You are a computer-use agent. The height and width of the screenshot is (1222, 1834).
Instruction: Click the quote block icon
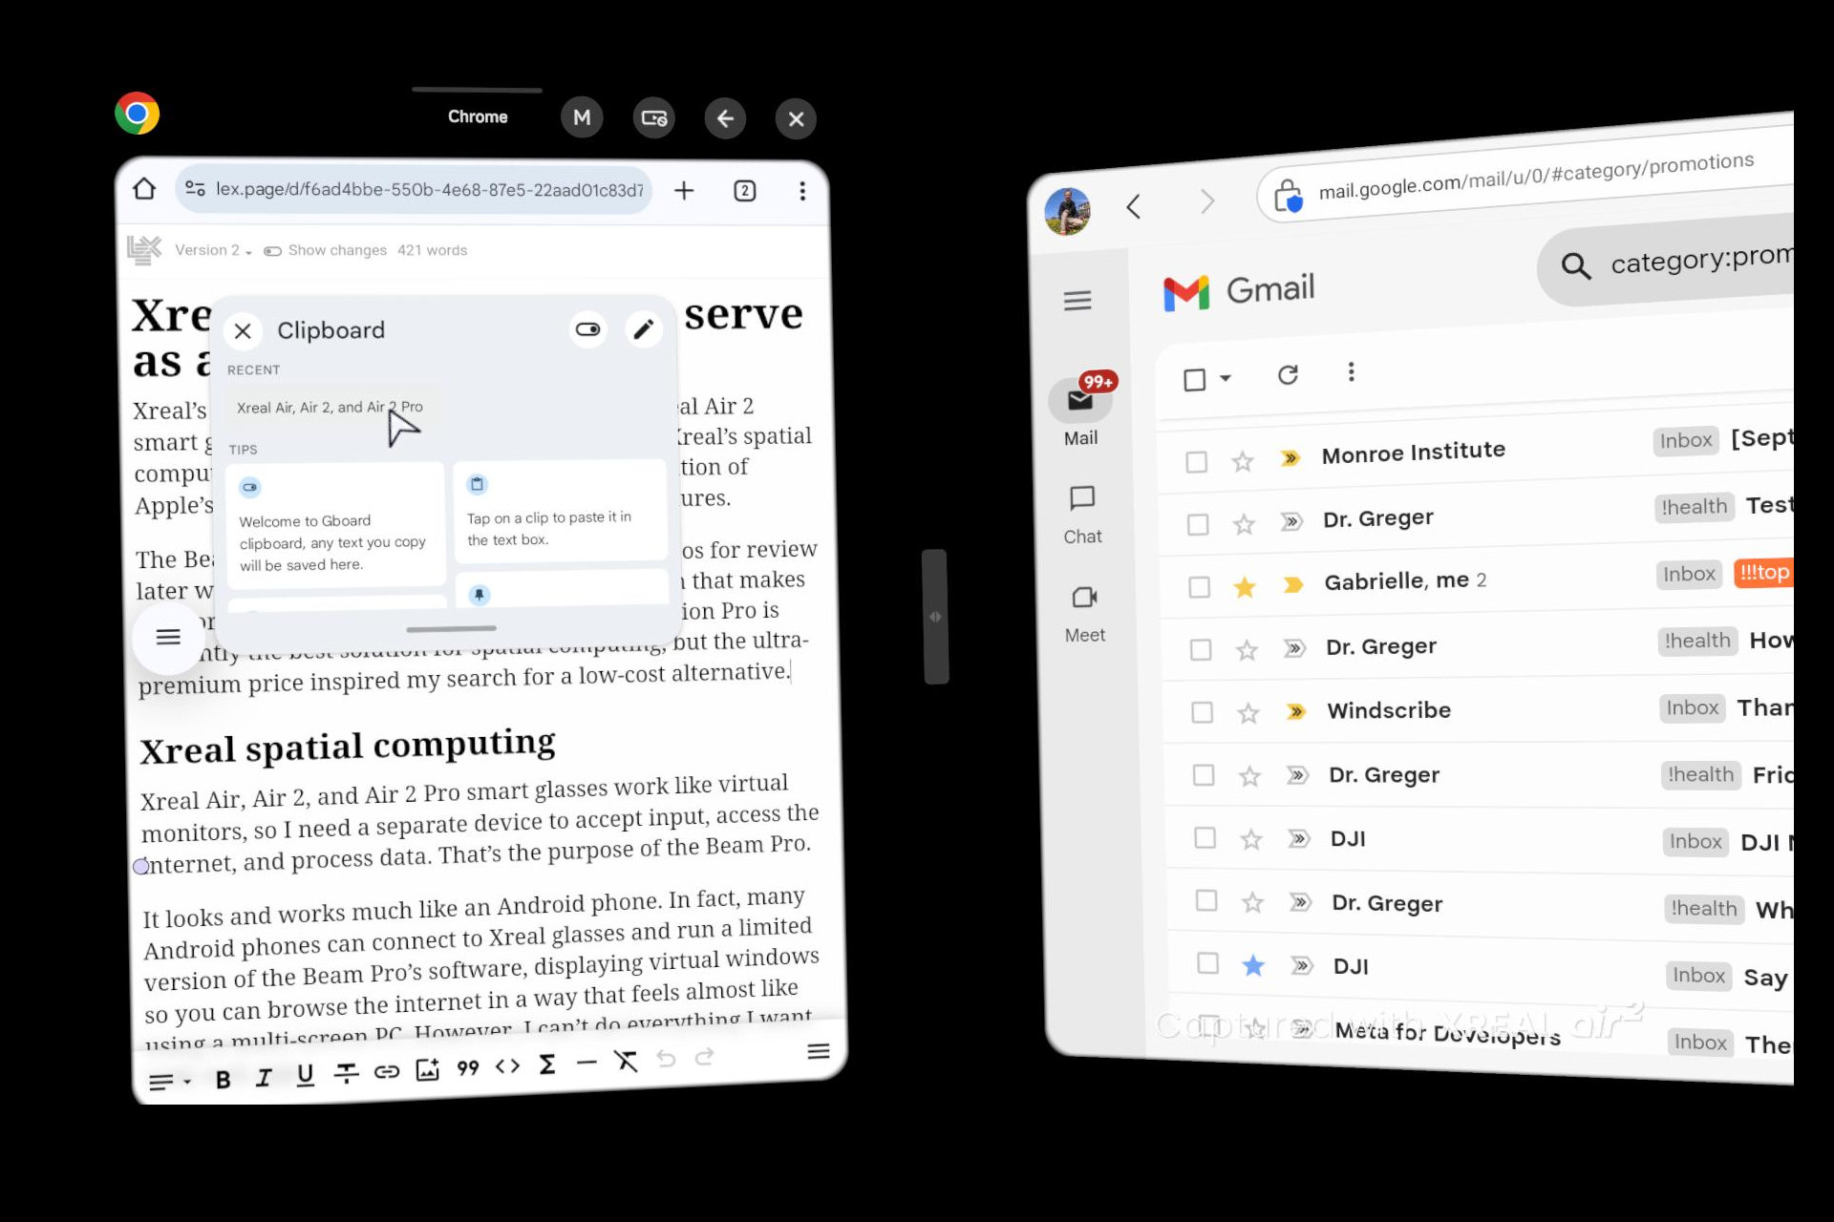coord(467,1065)
